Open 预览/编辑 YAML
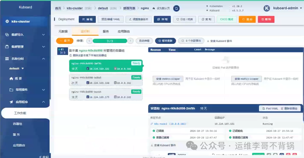 111,19
